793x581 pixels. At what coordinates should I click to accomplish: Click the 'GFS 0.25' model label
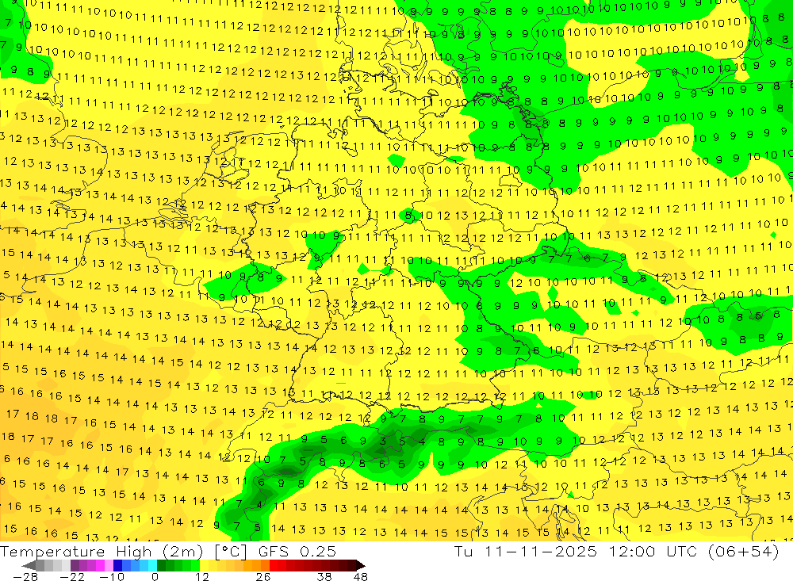tap(297, 552)
